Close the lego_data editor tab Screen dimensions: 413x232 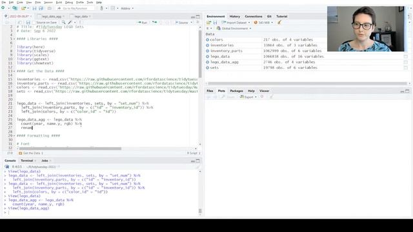tap(90, 17)
